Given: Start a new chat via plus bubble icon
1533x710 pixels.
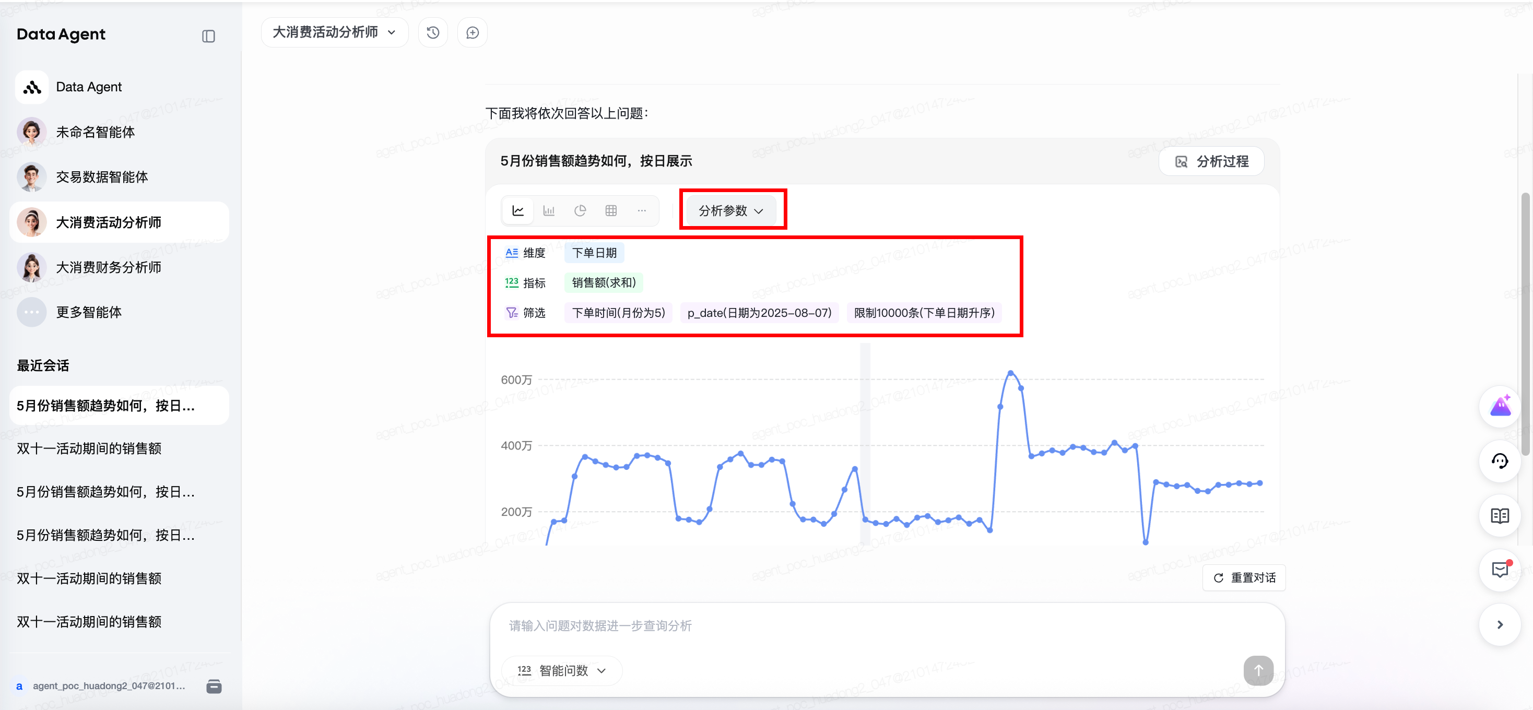Looking at the screenshot, I should pyautogui.click(x=472, y=33).
